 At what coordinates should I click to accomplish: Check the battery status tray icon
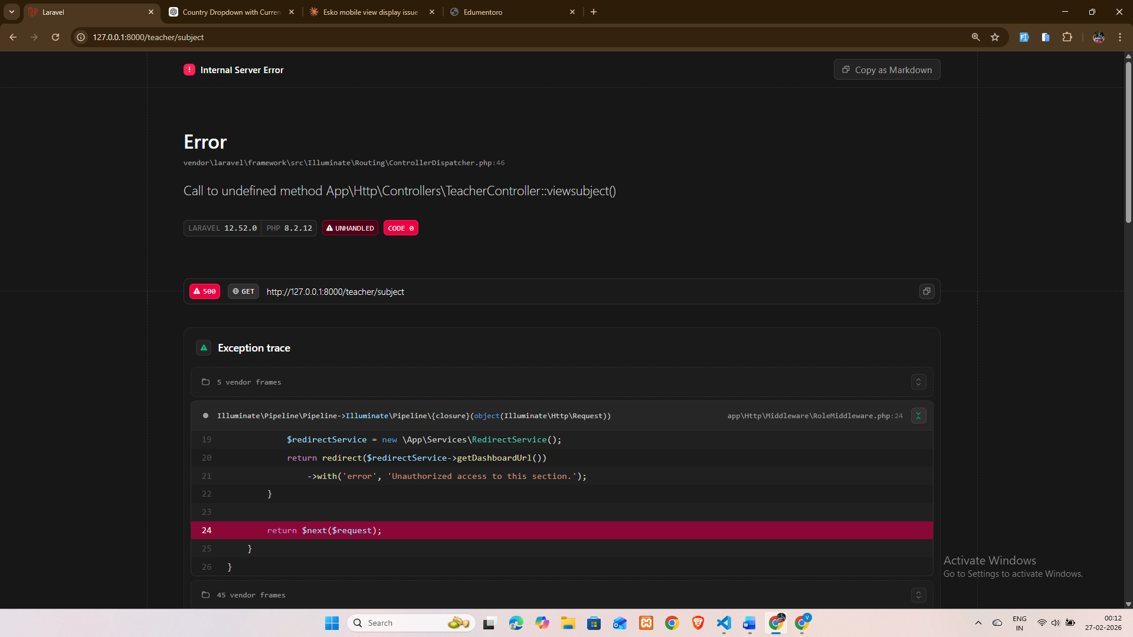click(x=1070, y=623)
